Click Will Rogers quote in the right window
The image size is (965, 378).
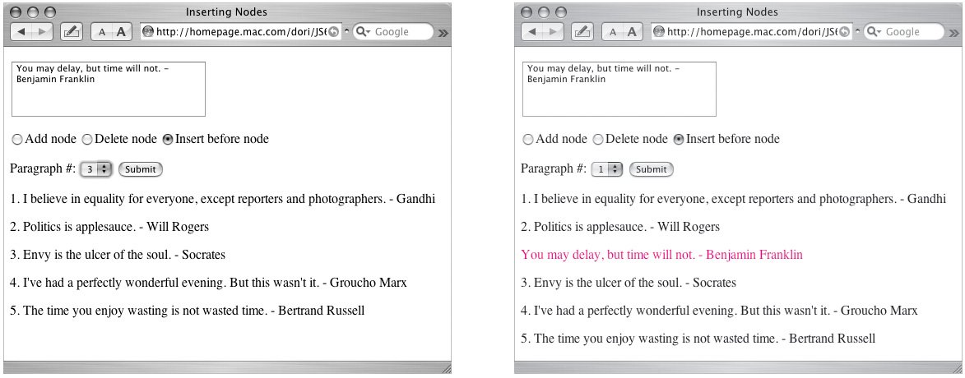tap(620, 227)
